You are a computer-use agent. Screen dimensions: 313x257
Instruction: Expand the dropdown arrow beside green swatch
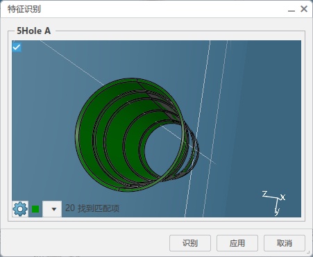click(x=52, y=209)
